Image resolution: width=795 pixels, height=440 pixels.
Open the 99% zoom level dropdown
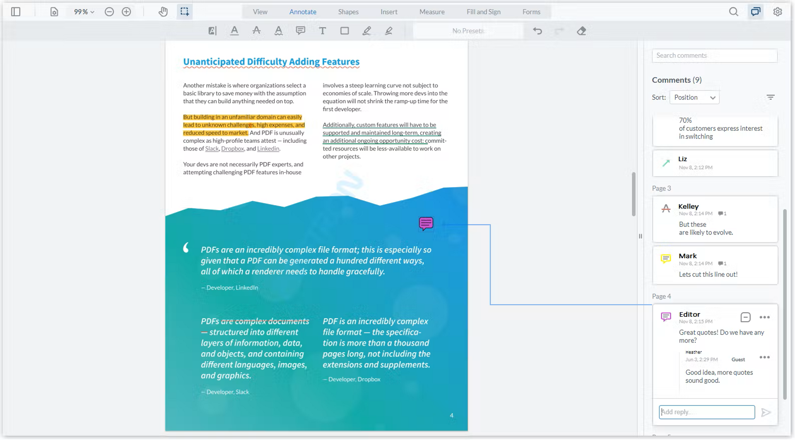(84, 12)
